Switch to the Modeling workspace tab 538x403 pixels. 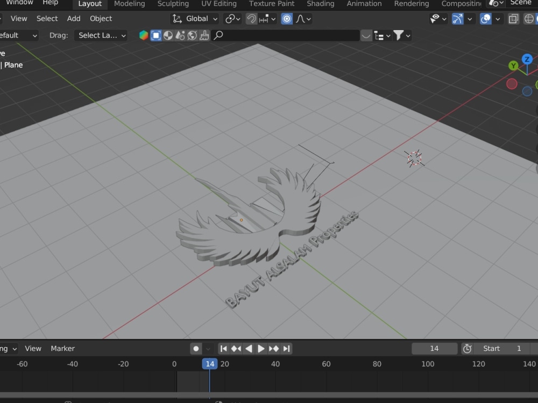click(129, 4)
